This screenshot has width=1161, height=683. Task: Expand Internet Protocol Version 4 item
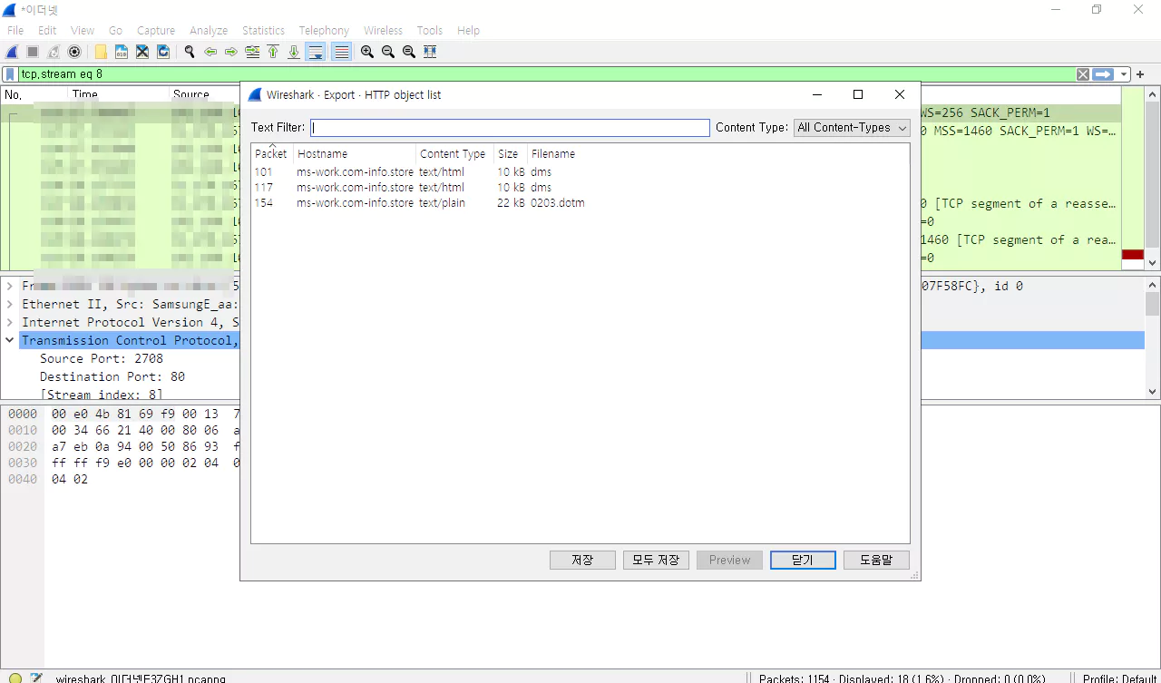tap(10, 322)
